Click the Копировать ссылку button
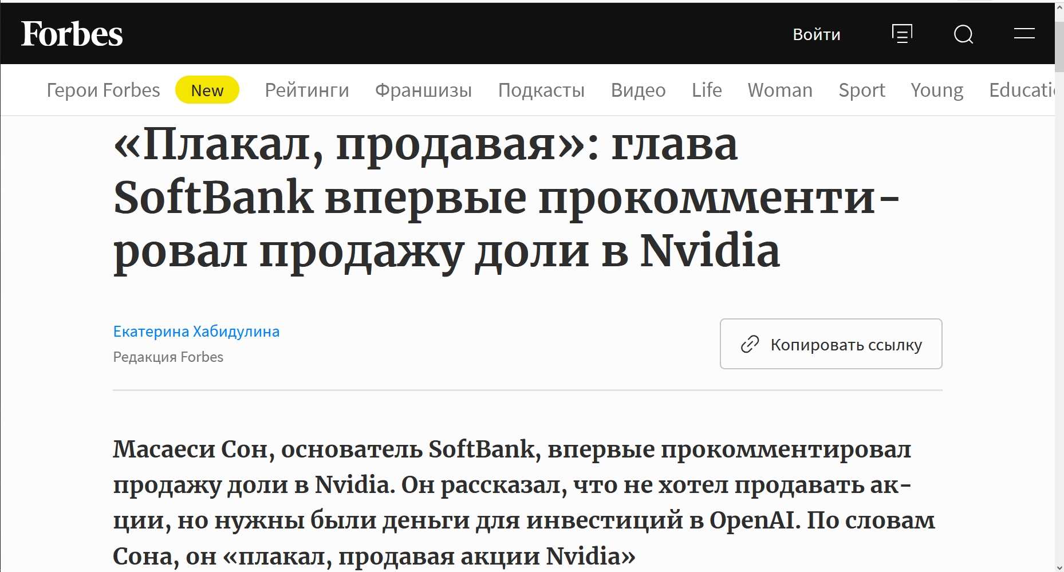 (831, 344)
